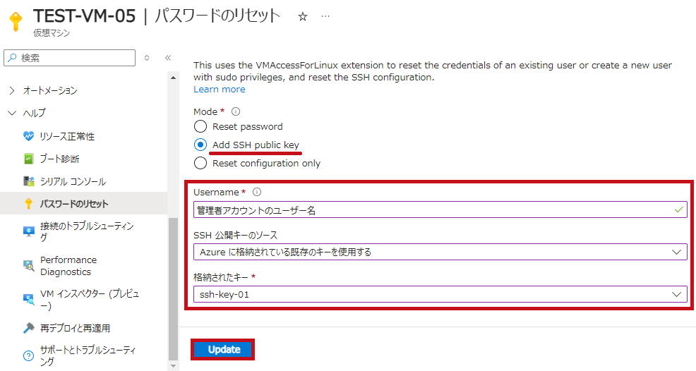Click the リソース正常性 heart icon
The image size is (696, 371).
coord(28,136)
